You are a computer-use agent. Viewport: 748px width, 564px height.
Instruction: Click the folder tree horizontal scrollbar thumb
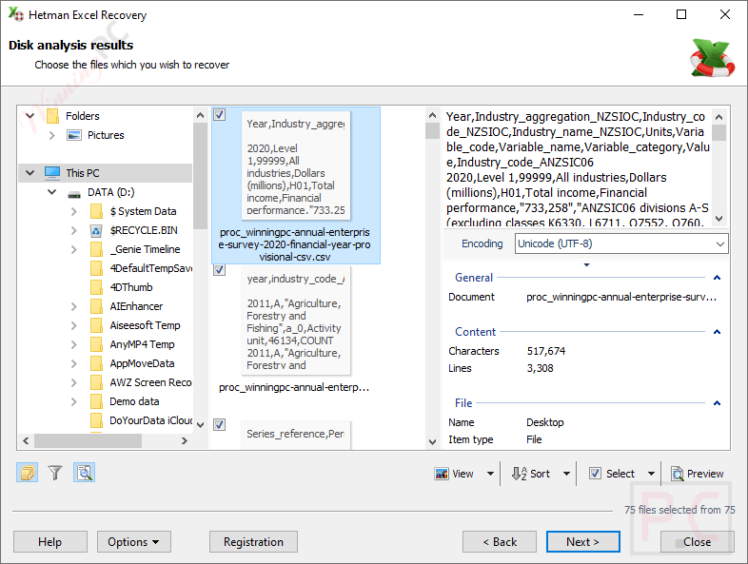coord(88,441)
